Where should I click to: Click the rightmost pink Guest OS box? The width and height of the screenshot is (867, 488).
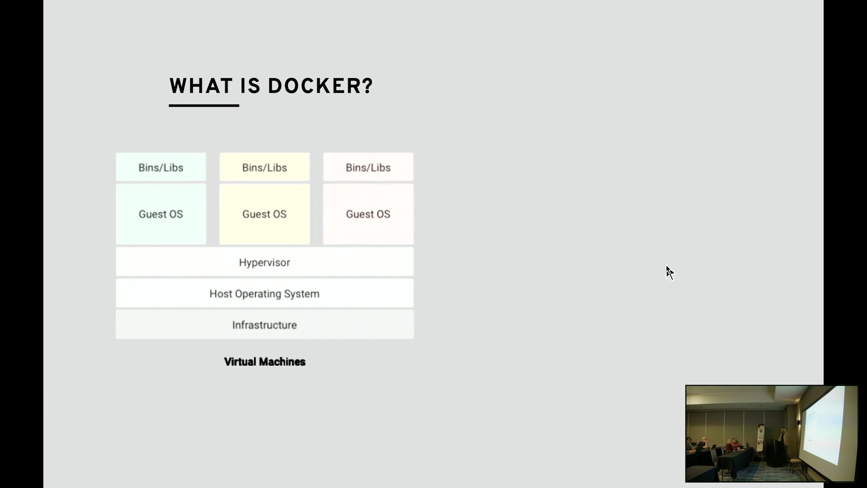click(368, 214)
